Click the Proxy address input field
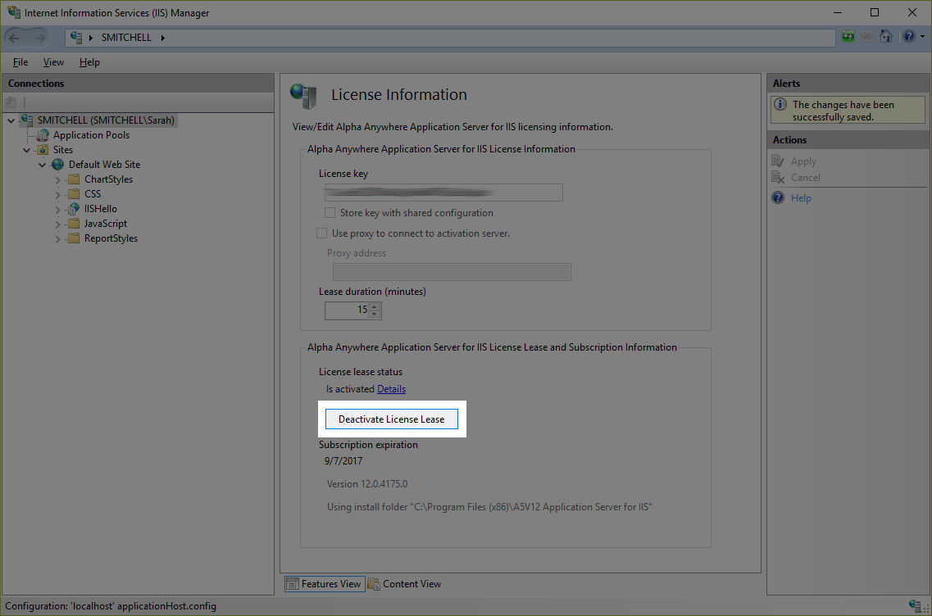The width and height of the screenshot is (932, 616). coord(452,272)
